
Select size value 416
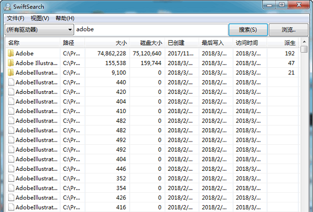[121, 207]
